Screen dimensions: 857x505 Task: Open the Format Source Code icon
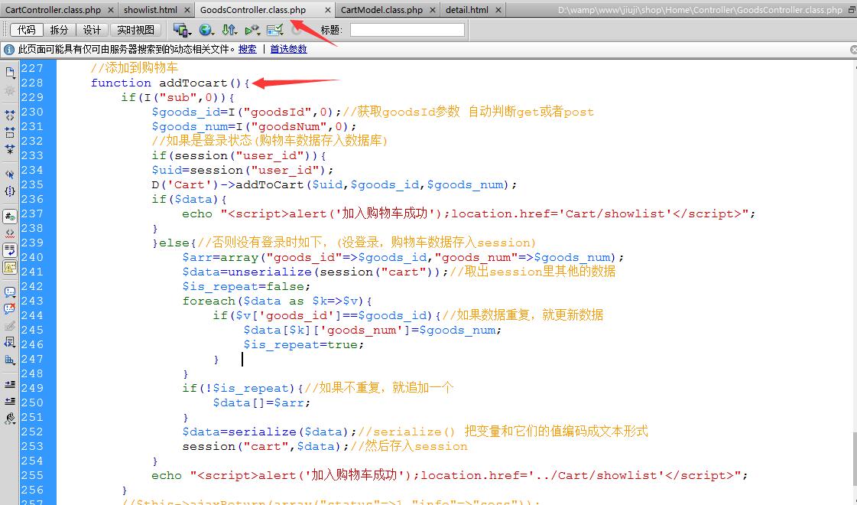[x=10, y=419]
